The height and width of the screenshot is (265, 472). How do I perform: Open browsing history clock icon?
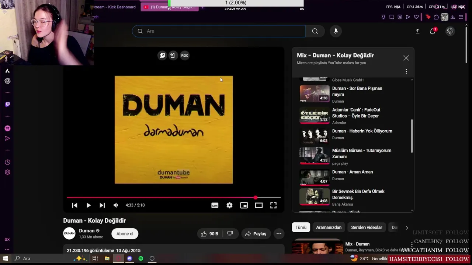7,162
